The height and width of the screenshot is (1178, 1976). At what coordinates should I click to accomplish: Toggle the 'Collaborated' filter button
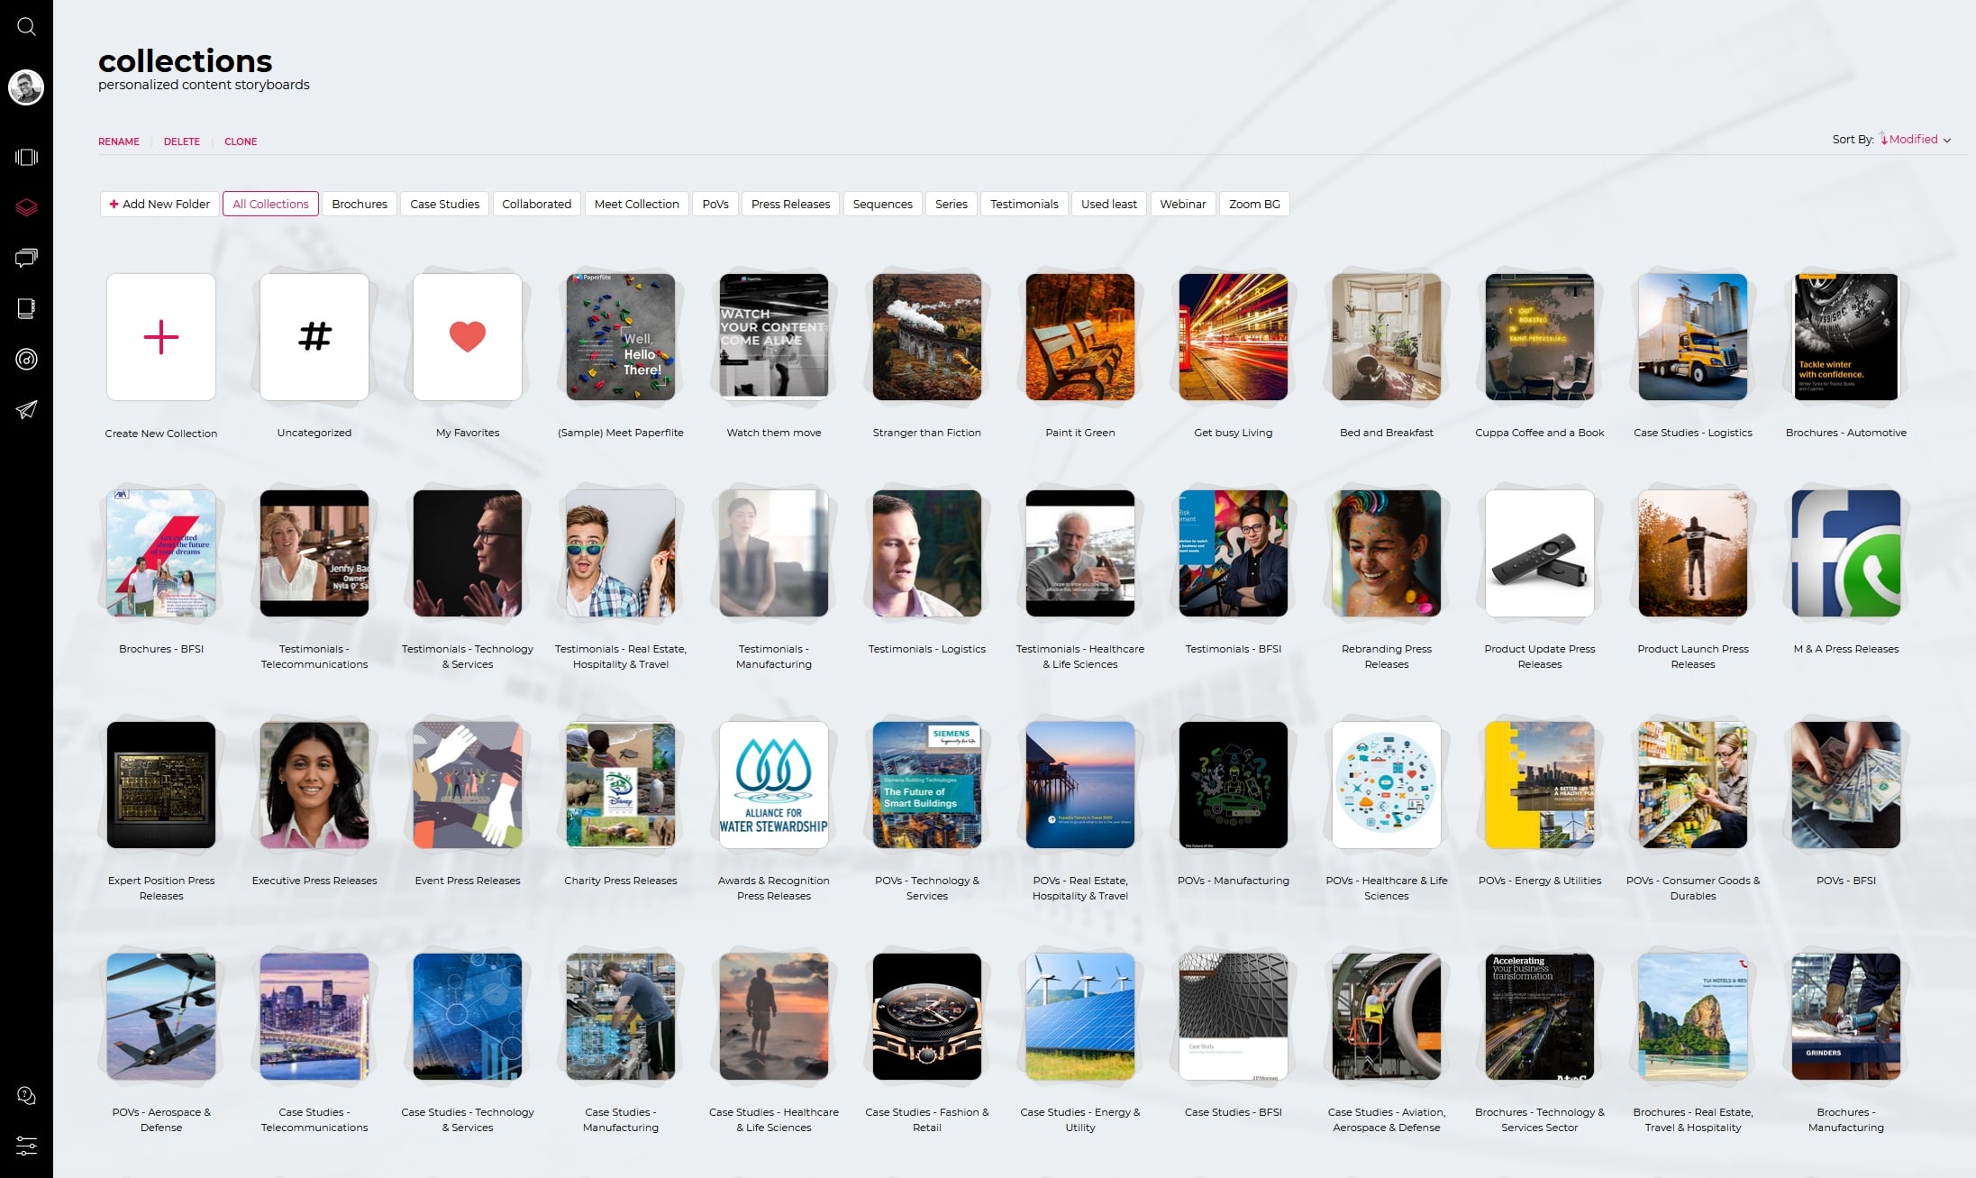pos(537,204)
